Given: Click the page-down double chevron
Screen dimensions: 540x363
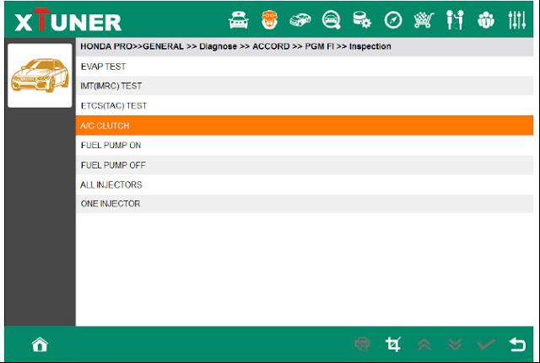Looking at the screenshot, I should click(x=455, y=344).
